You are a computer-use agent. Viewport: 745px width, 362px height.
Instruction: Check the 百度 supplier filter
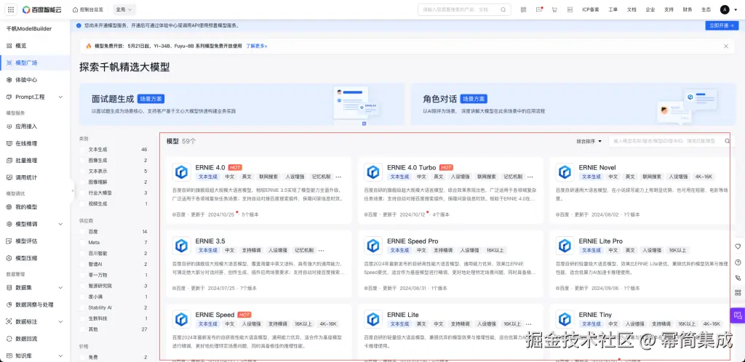tap(83, 232)
